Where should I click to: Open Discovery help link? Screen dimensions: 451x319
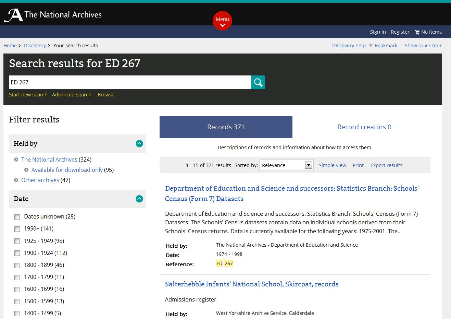tap(349, 46)
